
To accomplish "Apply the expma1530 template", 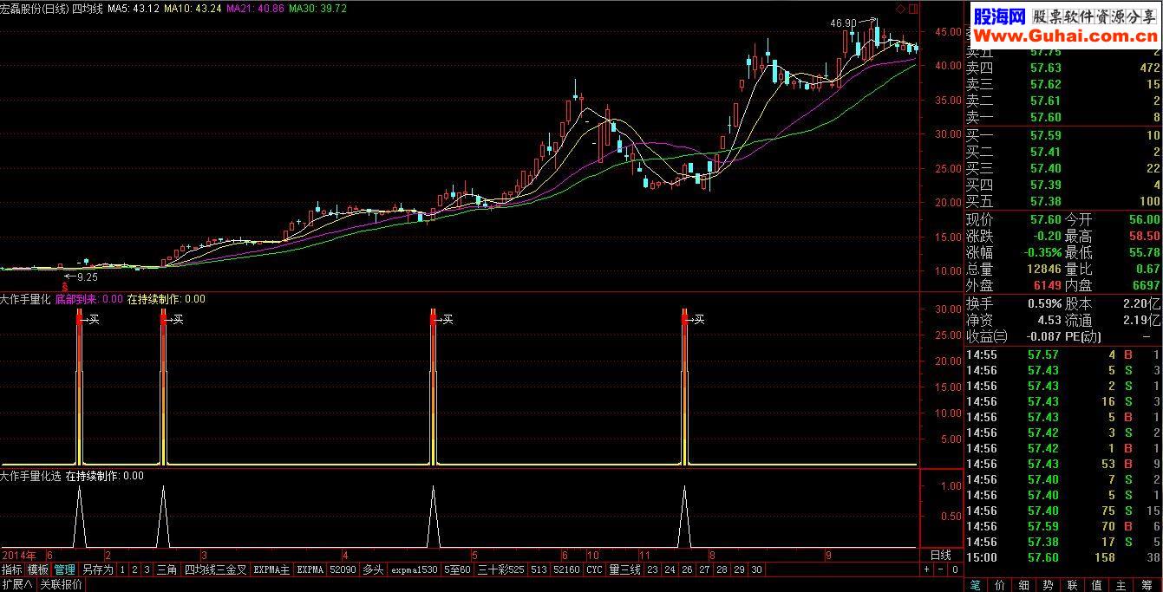I will tap(415, 569).
